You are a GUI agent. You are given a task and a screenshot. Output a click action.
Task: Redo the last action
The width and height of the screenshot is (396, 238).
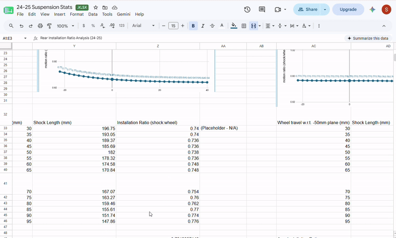31,26
